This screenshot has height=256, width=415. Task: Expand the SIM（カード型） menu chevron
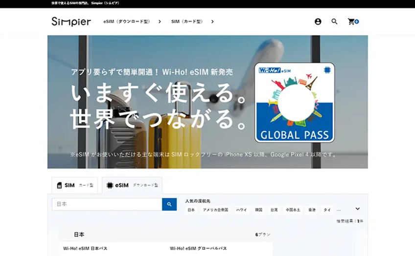pos(212,21)
